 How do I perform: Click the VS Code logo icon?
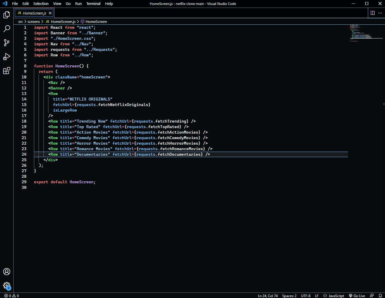tap(5, 3)
